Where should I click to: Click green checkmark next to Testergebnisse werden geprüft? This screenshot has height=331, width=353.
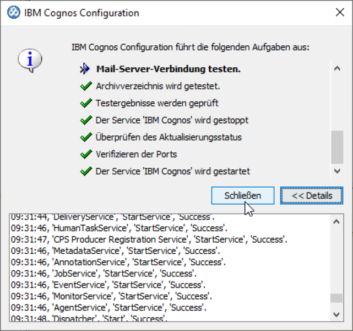click(x=86, y=103)
